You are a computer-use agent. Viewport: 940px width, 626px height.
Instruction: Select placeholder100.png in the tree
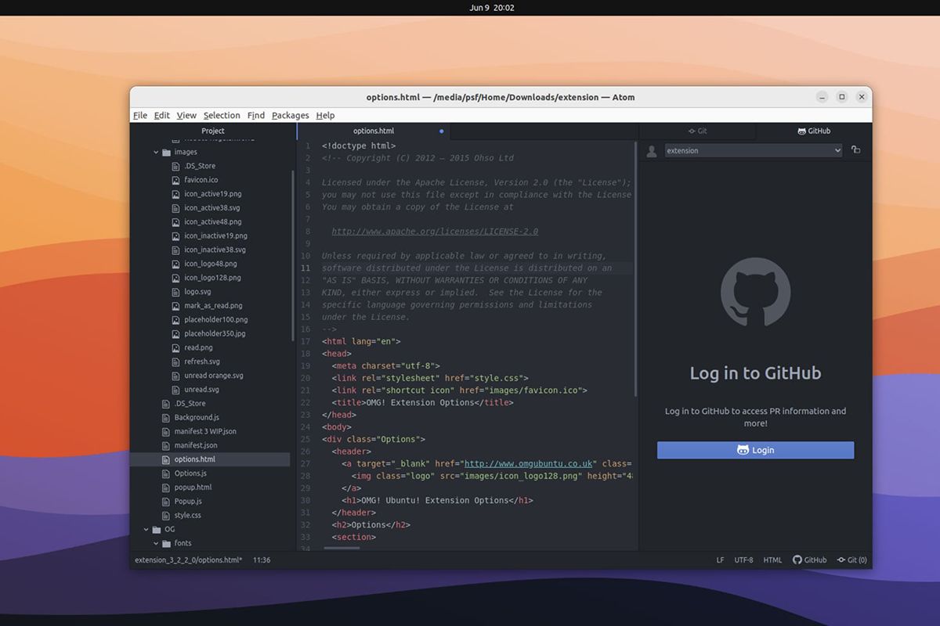click(215, 320)
